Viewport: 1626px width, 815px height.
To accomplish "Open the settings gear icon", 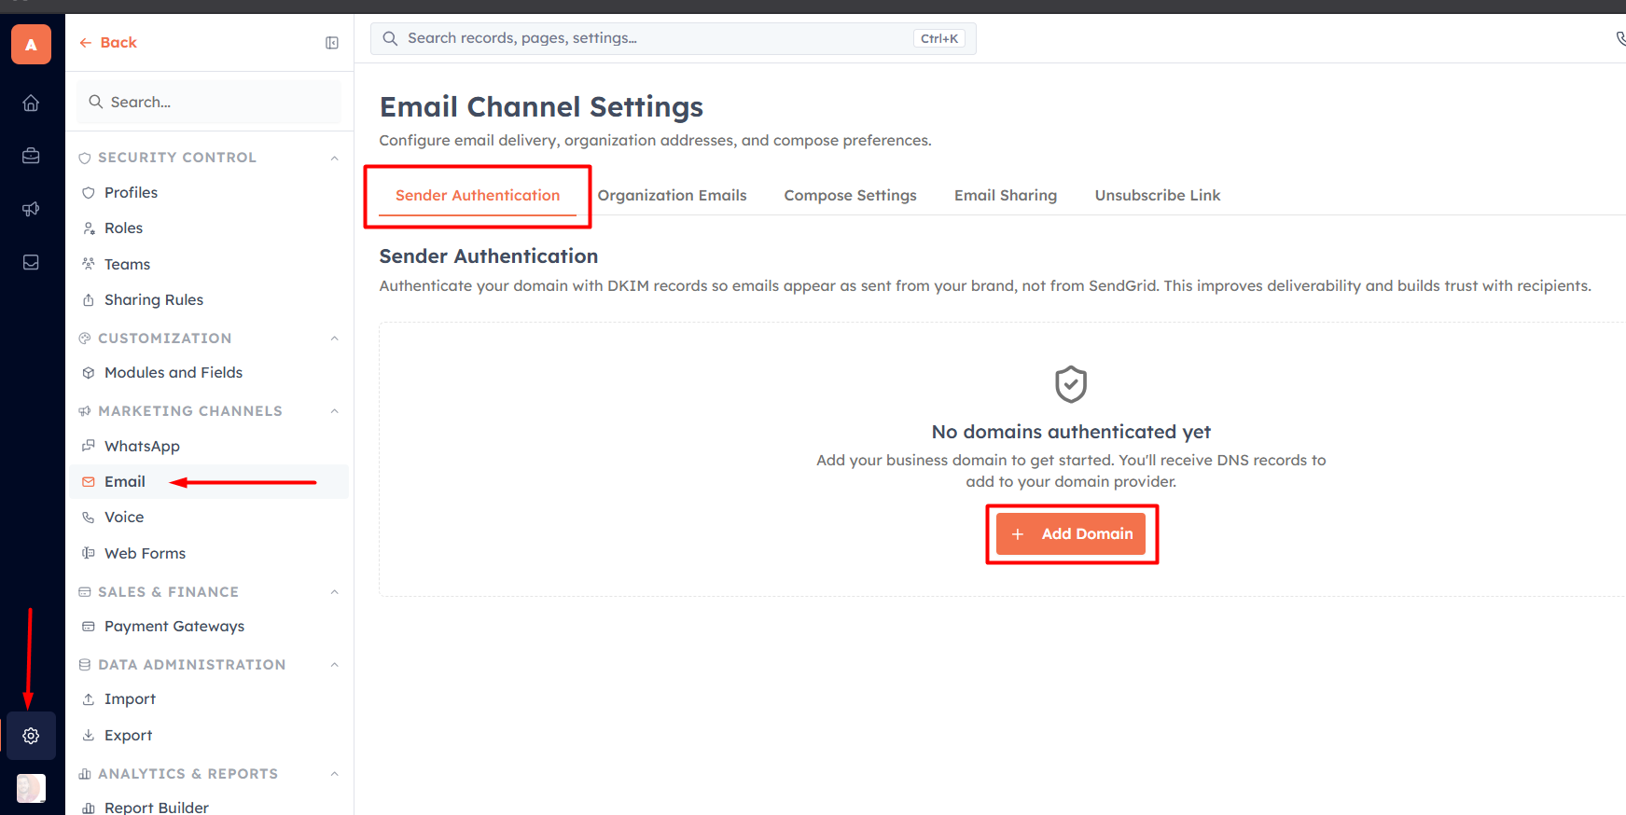I will (31, 736).
